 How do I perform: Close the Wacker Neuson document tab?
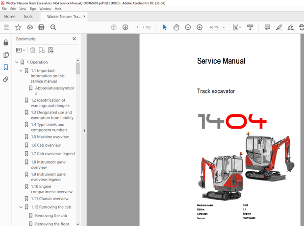pos(84,17)
